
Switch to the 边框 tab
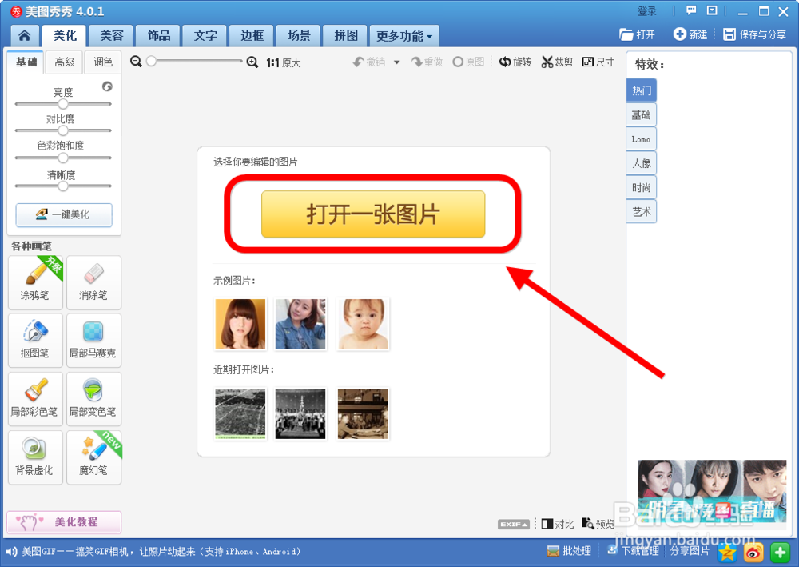coord(252,36)
